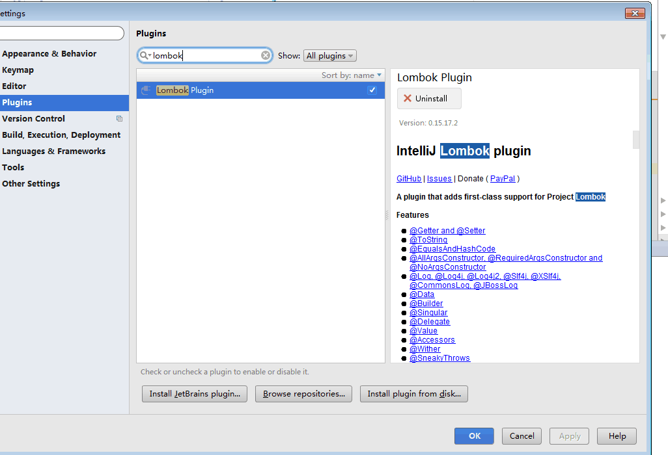The height and width of the screenshot is (455, 668).
Task: Open the Keymap settings page
Action: (x=18, y=70)
